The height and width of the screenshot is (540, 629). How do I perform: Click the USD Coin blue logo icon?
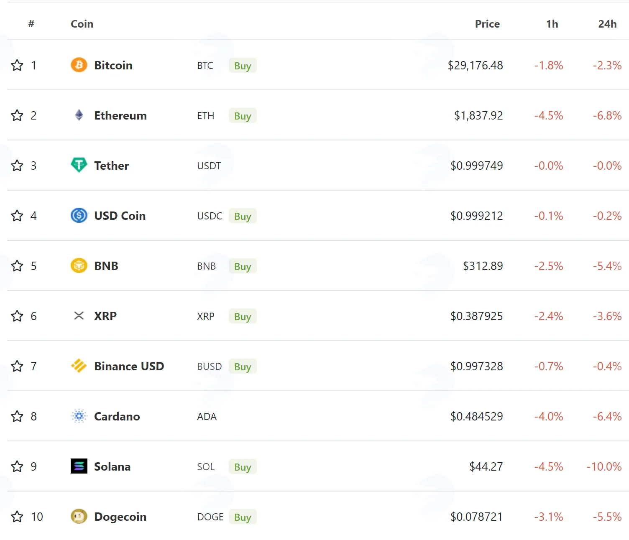pyautogui.click(x=79, y=215)
